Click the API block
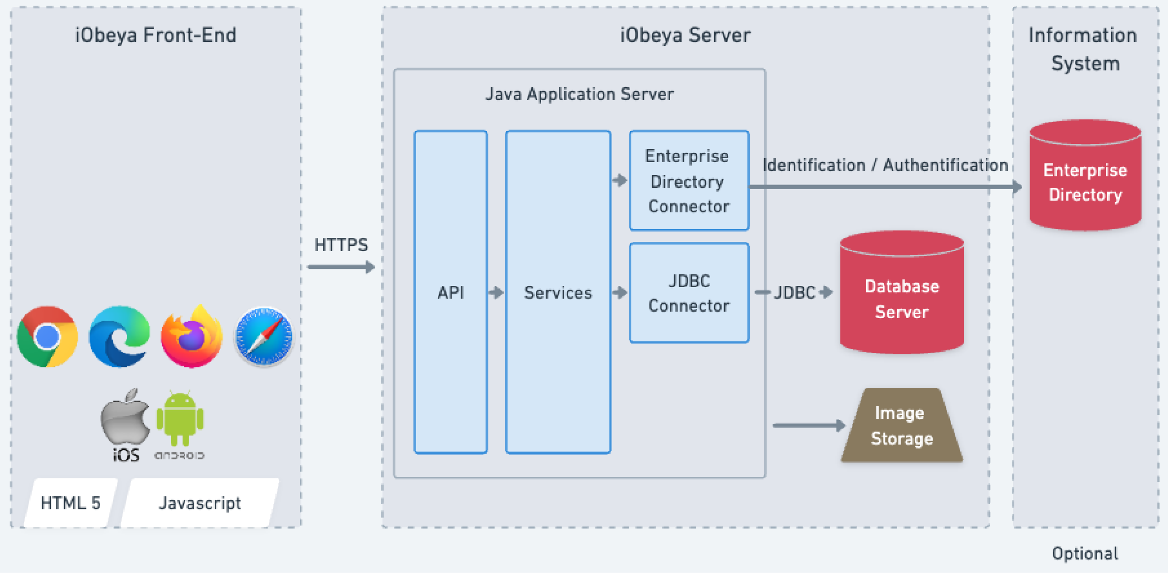This screenshot has width=1169, height=577. (x=451, y=292)
